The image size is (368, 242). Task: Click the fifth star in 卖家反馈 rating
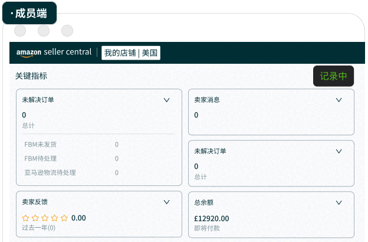(64, 218)
